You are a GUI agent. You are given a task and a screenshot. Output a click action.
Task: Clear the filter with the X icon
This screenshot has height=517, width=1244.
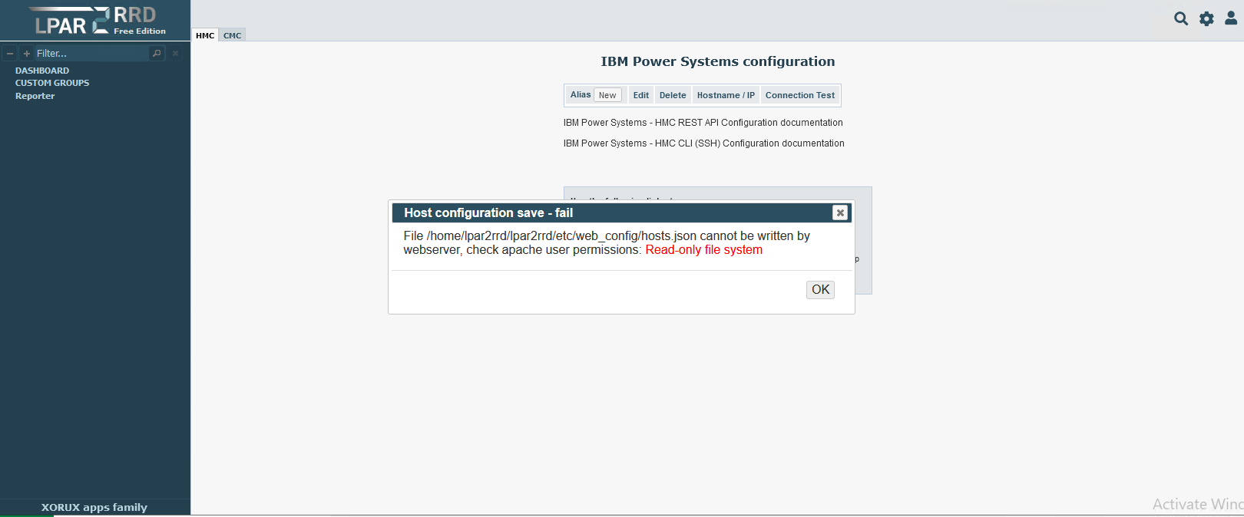click(x=175, y=53)
